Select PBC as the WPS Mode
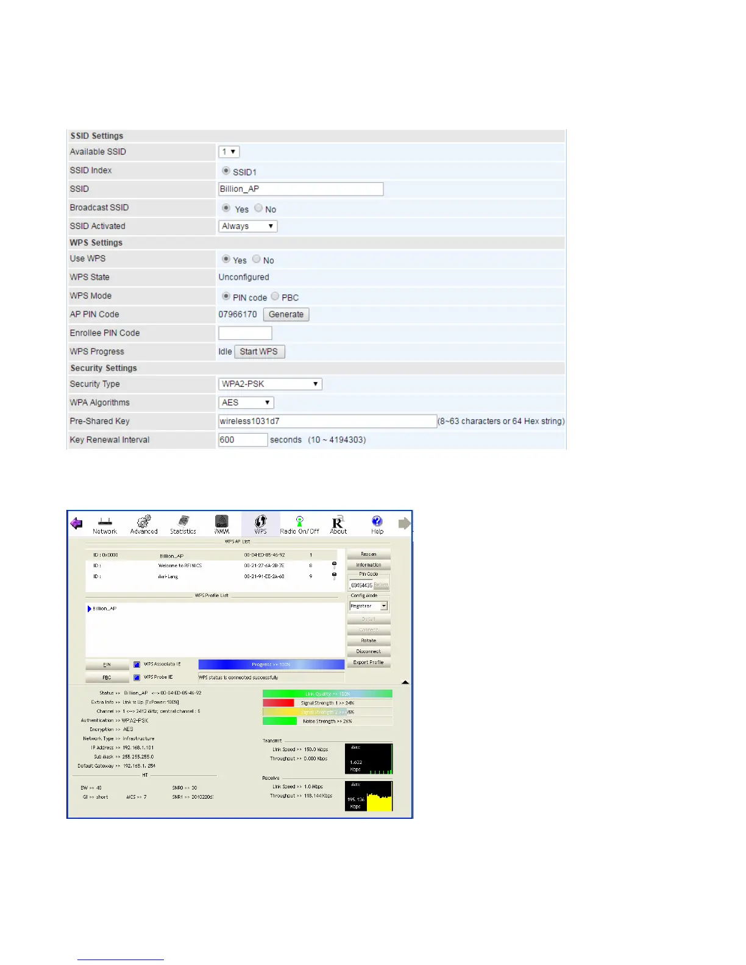This screenshot has width=746, height=965. pos(275,297)
